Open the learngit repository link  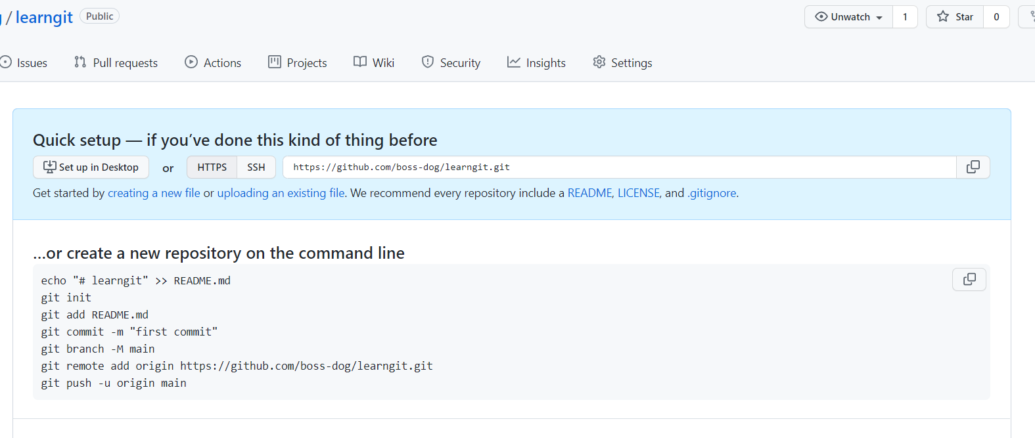[x=44, y=17]
